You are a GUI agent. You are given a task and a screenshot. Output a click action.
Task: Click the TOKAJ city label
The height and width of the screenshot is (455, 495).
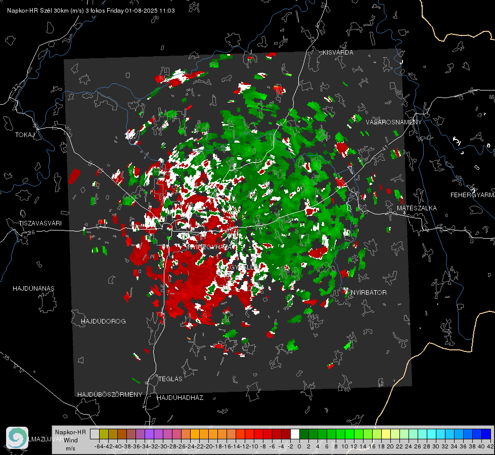point(25,135)
